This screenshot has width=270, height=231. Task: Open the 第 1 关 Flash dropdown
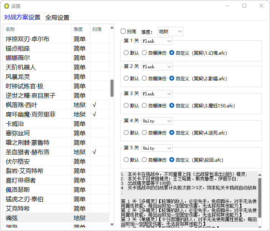point(157,41)
